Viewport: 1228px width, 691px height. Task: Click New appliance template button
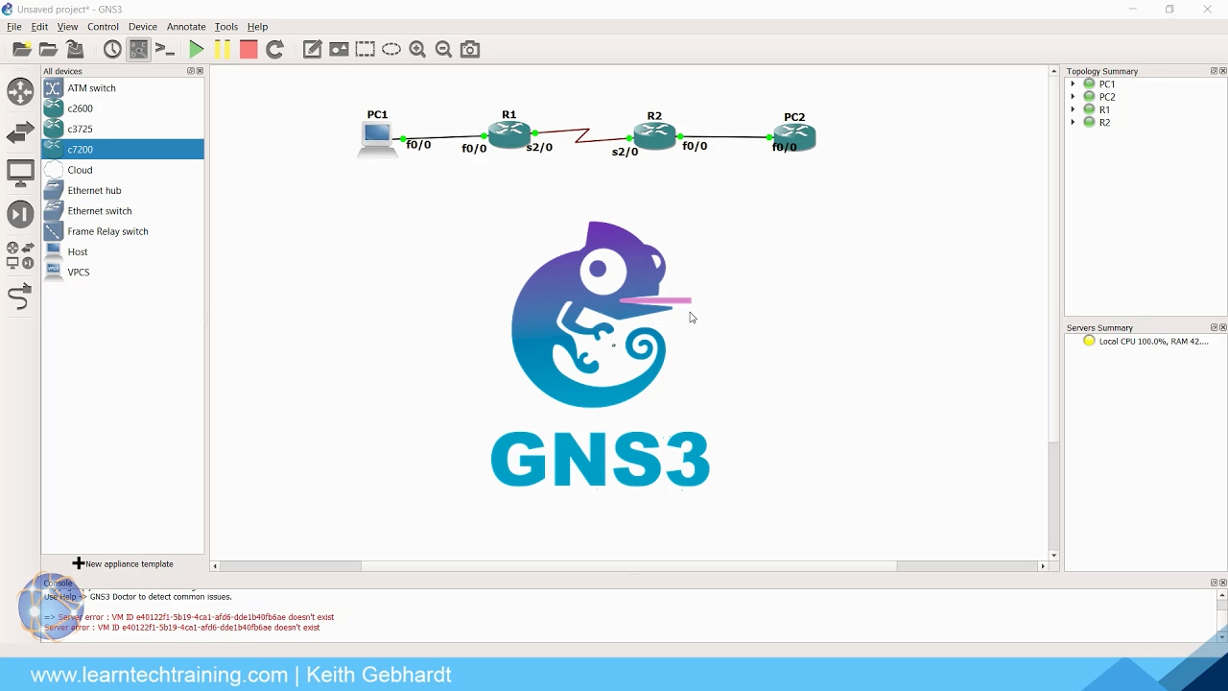123,564
